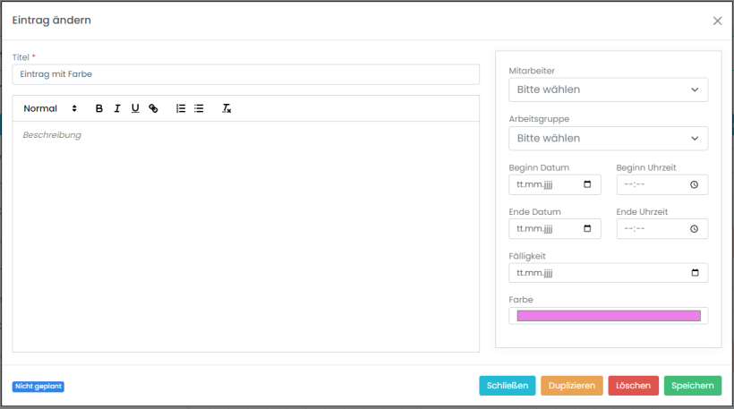Create an ordered numbered list
The height and width of the screenshot is (409, 734).
point(181,108)
